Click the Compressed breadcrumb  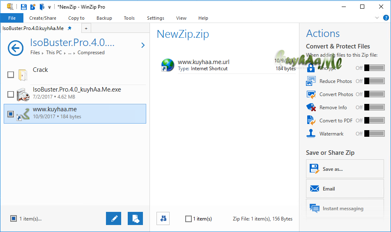pyautogui.click(x=91, y=53)
